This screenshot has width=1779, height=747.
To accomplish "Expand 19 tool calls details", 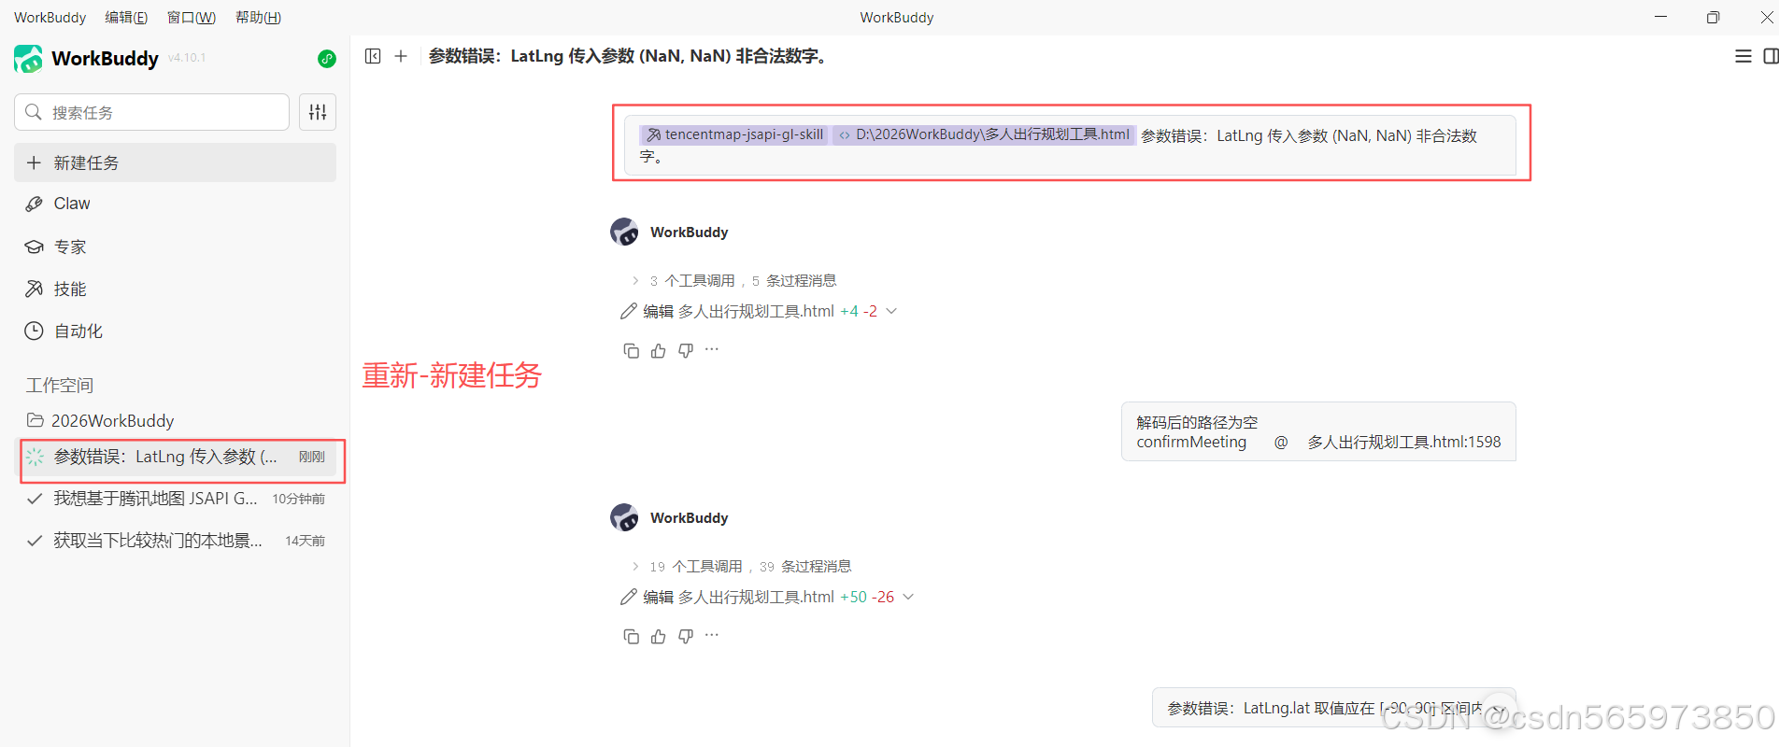I will pos(635,566).
